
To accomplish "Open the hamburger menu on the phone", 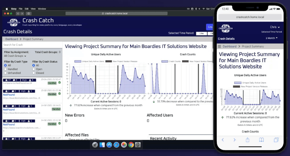I will (x=219, y=46).
